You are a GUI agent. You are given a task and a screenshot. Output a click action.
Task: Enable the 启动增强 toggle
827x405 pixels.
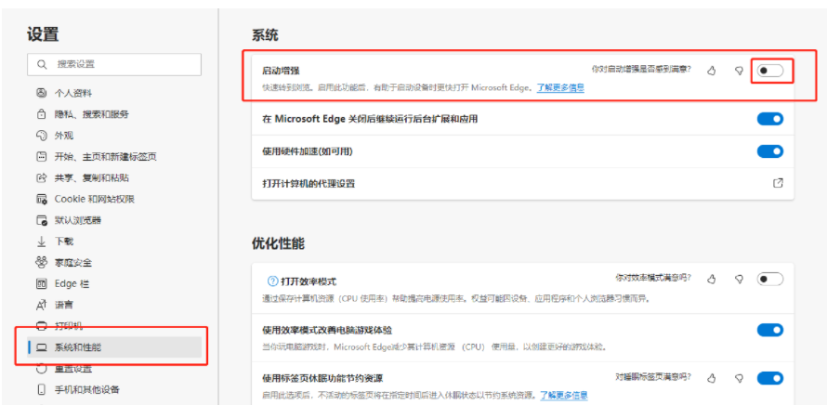[769, 70]
